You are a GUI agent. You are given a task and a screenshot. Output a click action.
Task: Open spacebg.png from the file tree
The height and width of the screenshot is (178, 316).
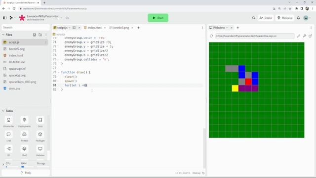(17, 75)
